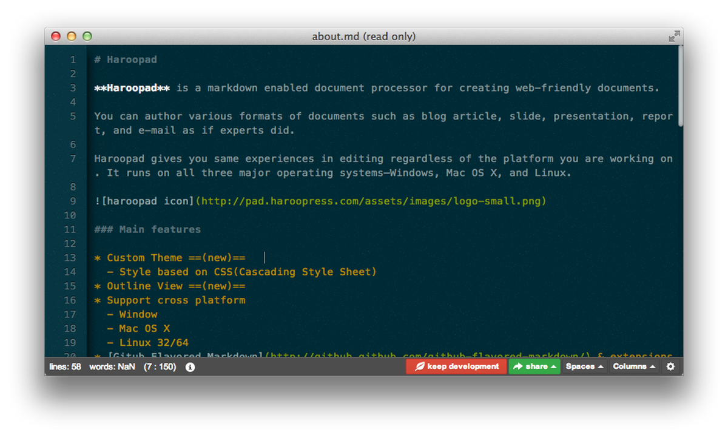Click the vertical scrollbar thumb in the editor
This screenshot has width=728, height=438.
pos(680,85)
